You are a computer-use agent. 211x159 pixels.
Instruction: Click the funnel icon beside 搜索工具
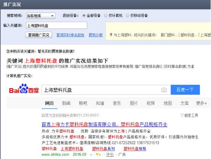182,115
